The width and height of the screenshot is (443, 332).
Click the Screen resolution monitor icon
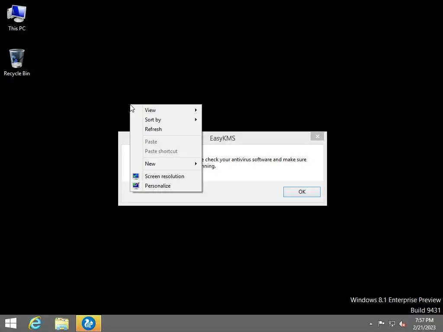pos(136,176)
